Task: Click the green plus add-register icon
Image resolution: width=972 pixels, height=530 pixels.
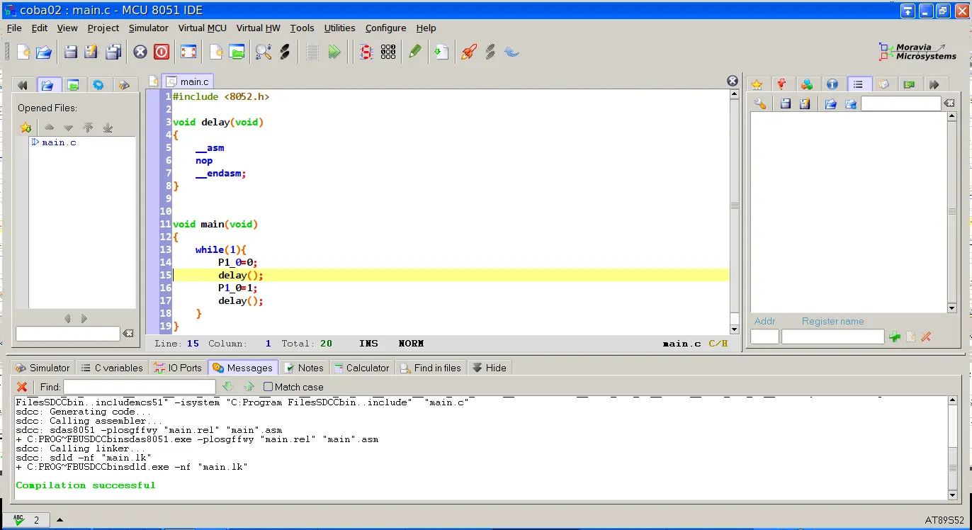Action: [894, 337]
